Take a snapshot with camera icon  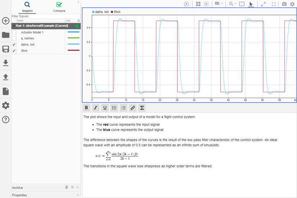click(x=284, y=4)
